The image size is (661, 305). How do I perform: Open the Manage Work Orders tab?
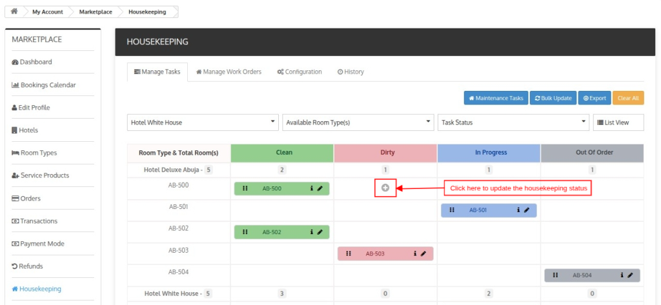point(229,72)
